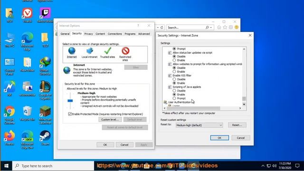This screenshot has width=304, height=171.
Task: Switch to the Privacy tab
Action: (x=88, y=34)
